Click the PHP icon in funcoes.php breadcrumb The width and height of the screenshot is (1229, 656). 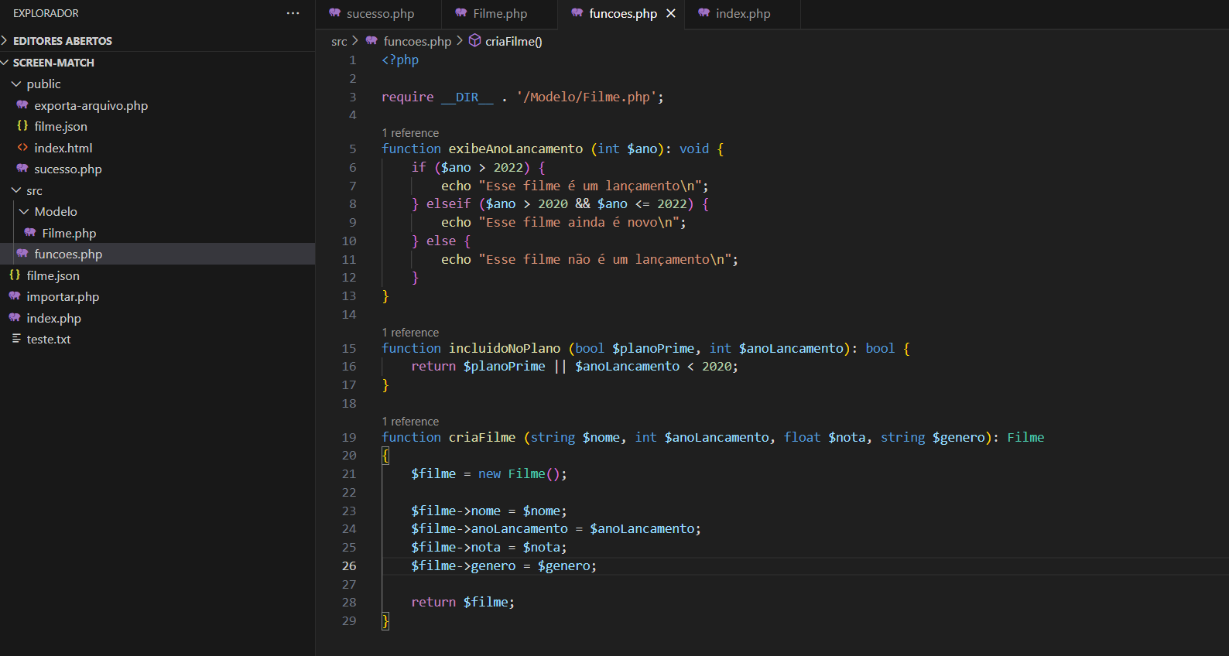[371, 40]
